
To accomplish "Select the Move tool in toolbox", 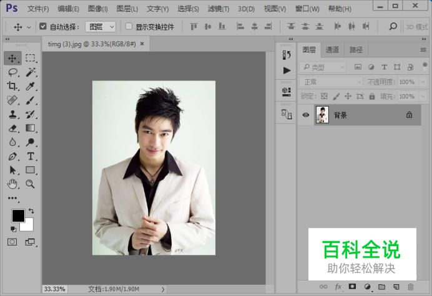I will pyautogui.click(x=12, y=59).
